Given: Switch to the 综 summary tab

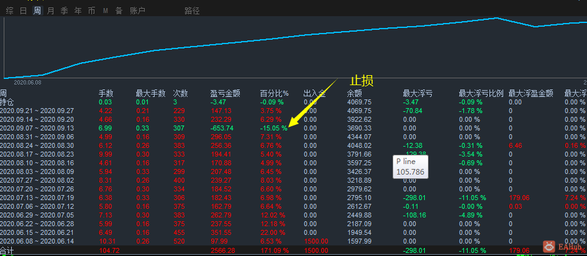Looking at the screenshot, I should [10, 11].
